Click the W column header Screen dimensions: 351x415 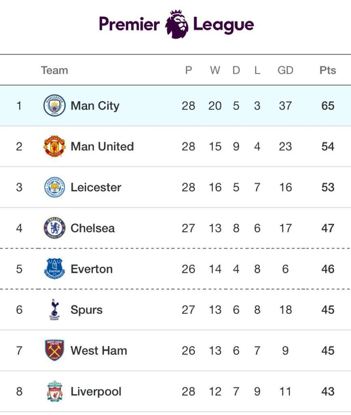[x=215, y=70]
